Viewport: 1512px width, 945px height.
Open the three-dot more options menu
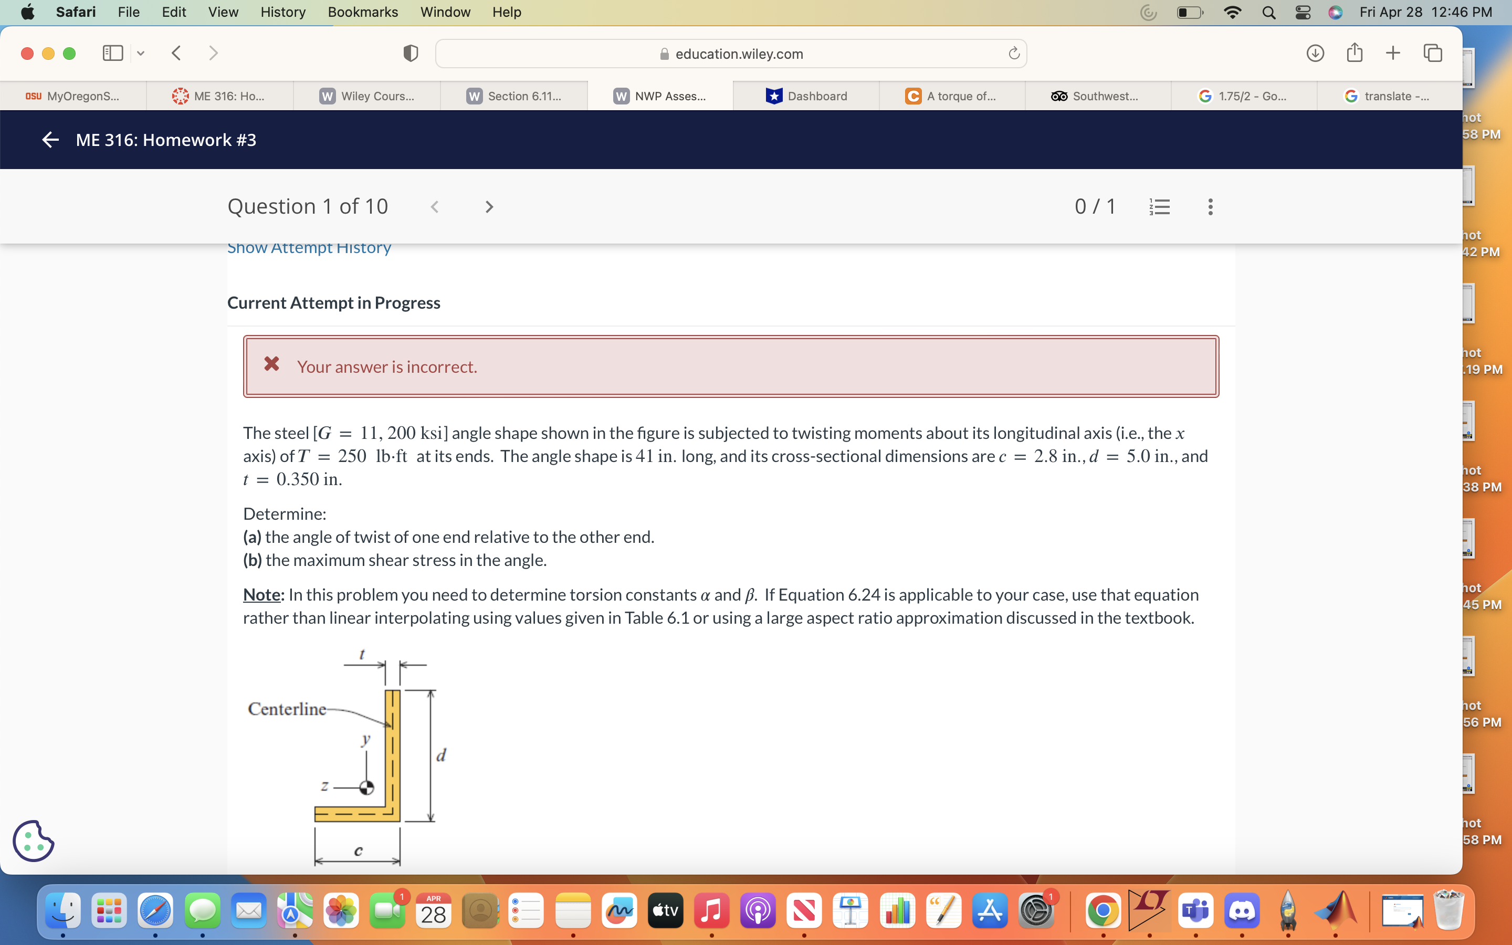(x=1210, y=206)
